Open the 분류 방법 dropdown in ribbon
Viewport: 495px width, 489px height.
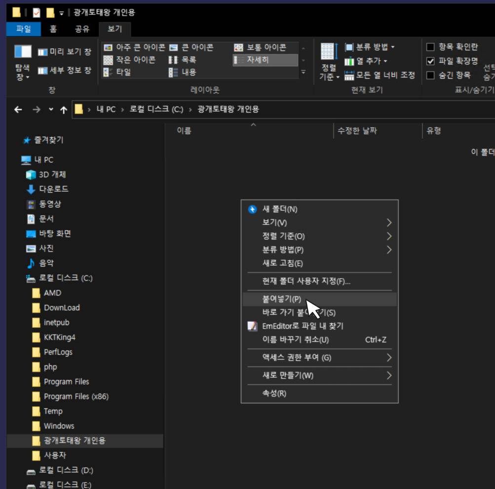[370, 47]
